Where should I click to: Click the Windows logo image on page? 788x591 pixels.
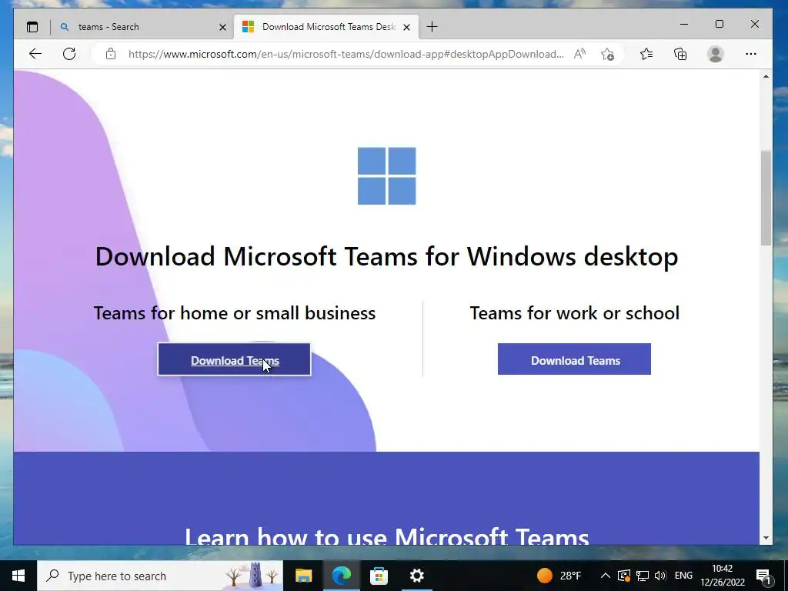(x=386, y=176)
